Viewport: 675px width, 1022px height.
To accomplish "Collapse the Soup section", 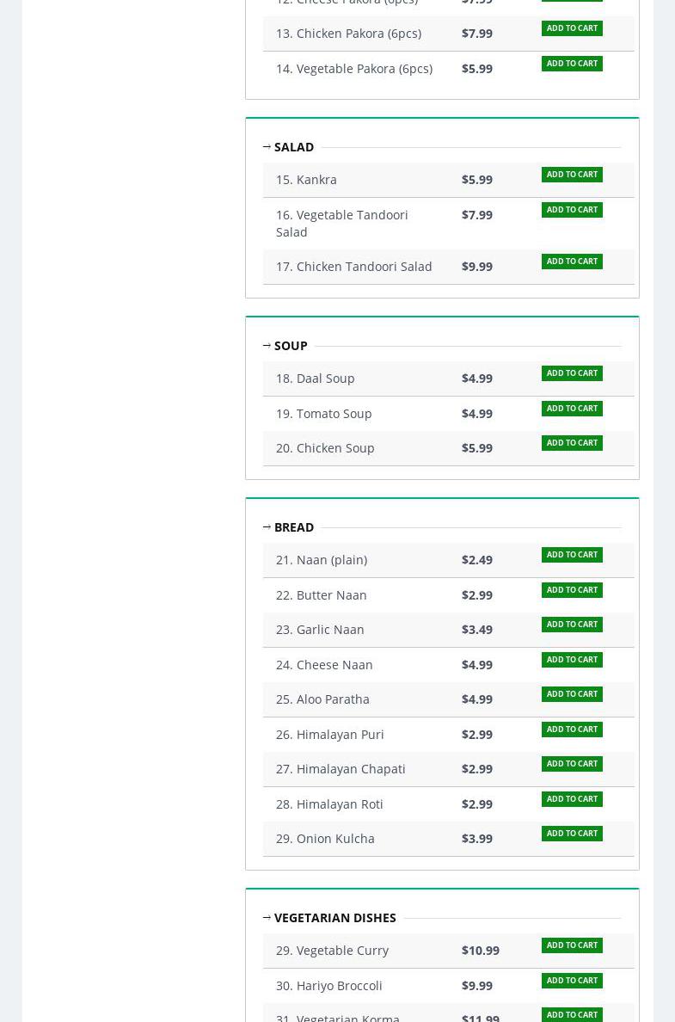I will (267, 346).
